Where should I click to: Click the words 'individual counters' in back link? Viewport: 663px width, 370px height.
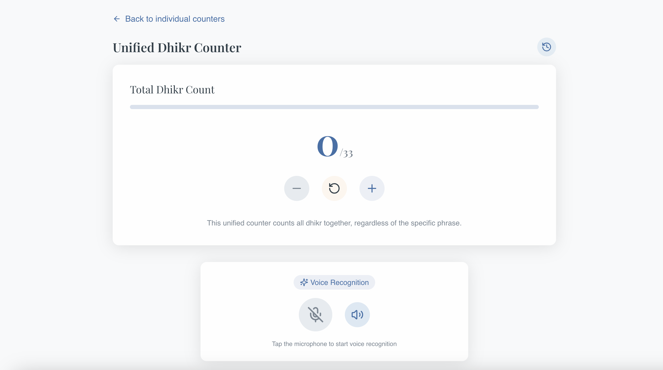click(x=190, y=19)
